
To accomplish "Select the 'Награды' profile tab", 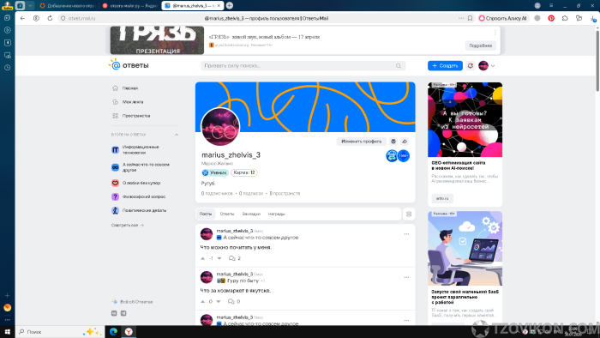I will [276, 214].
